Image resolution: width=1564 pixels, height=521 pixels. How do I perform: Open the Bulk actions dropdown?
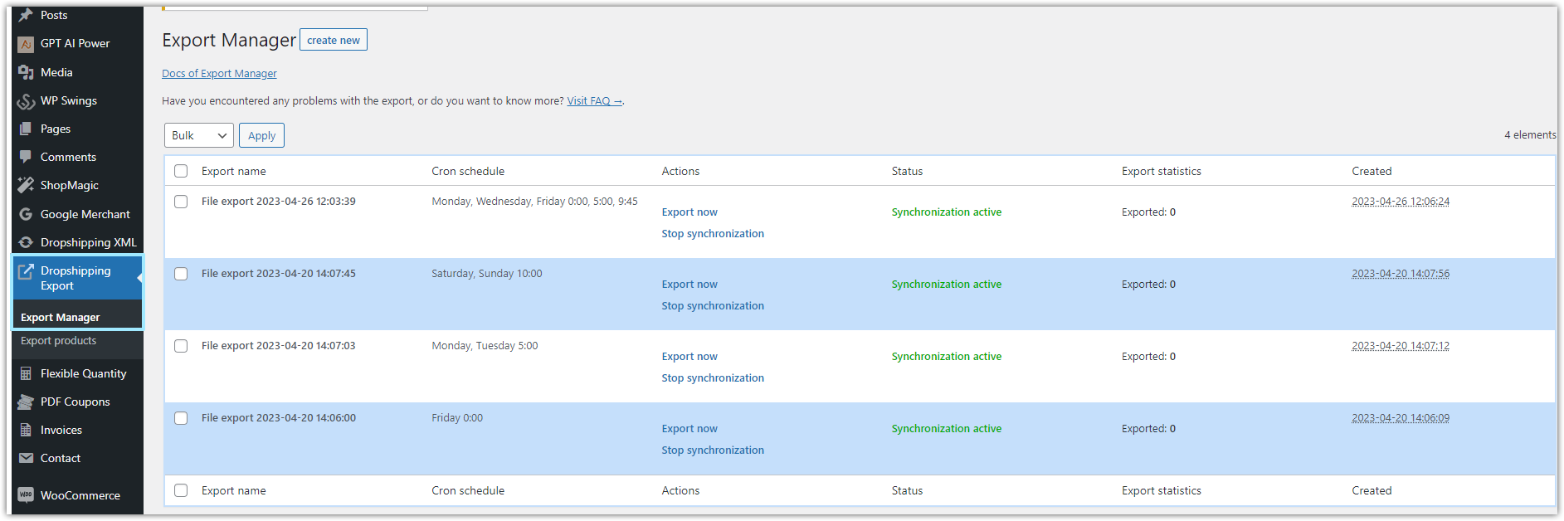[x=199, y=135]
